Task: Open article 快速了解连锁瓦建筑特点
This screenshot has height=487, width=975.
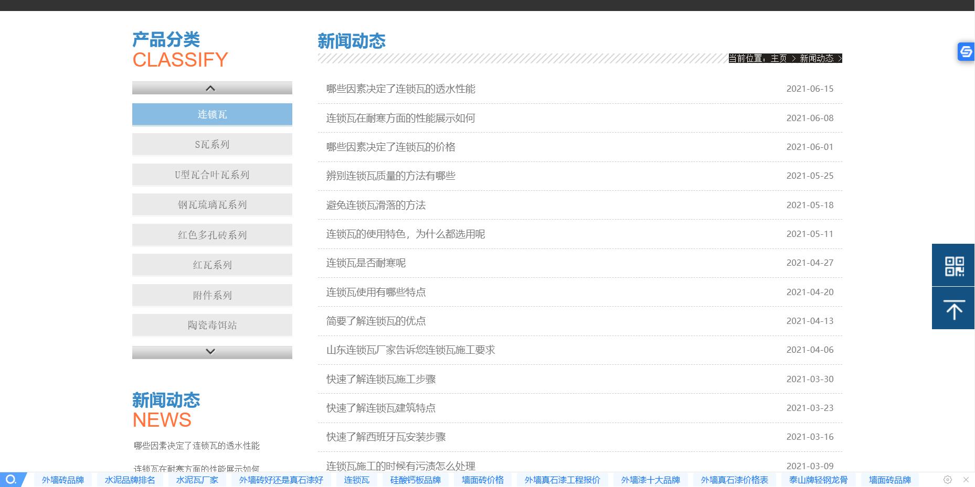Action: pos(381,408)
